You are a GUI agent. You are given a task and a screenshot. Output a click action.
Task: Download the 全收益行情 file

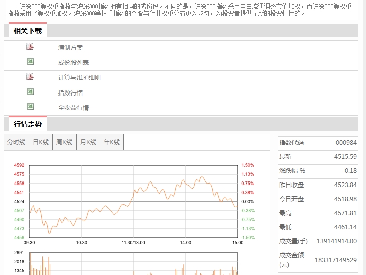tap(74, 108)
